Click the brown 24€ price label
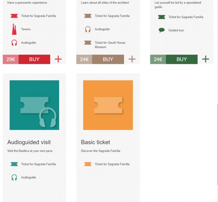This screenshot has height=202, width=218. coord(84,59)
